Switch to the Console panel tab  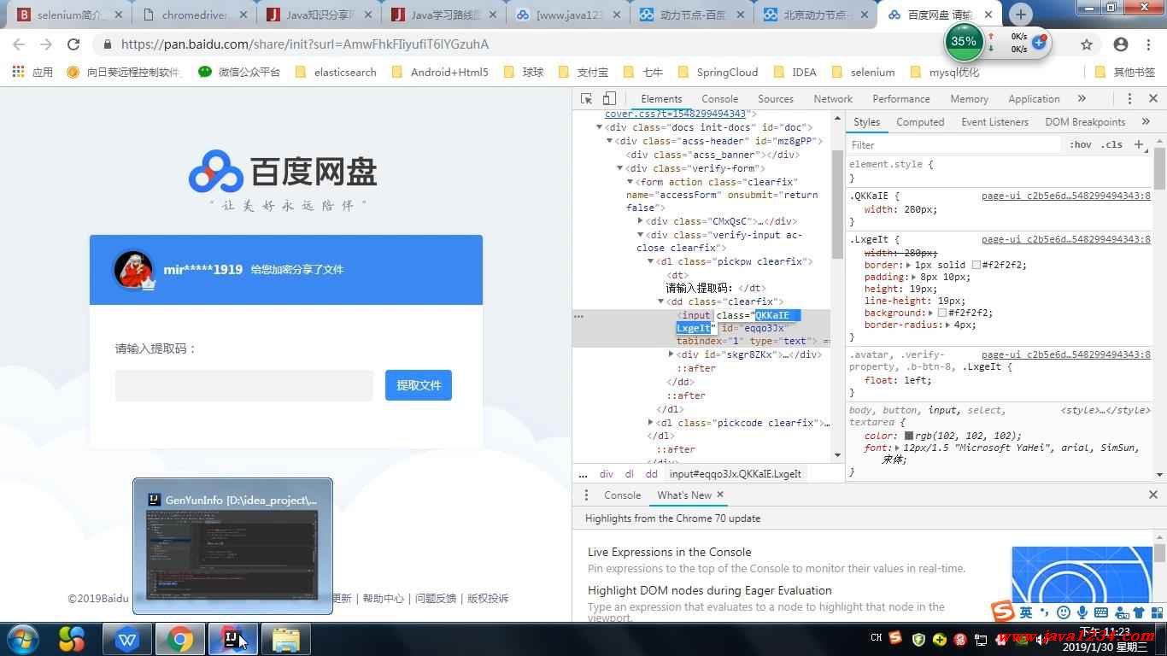719,99
